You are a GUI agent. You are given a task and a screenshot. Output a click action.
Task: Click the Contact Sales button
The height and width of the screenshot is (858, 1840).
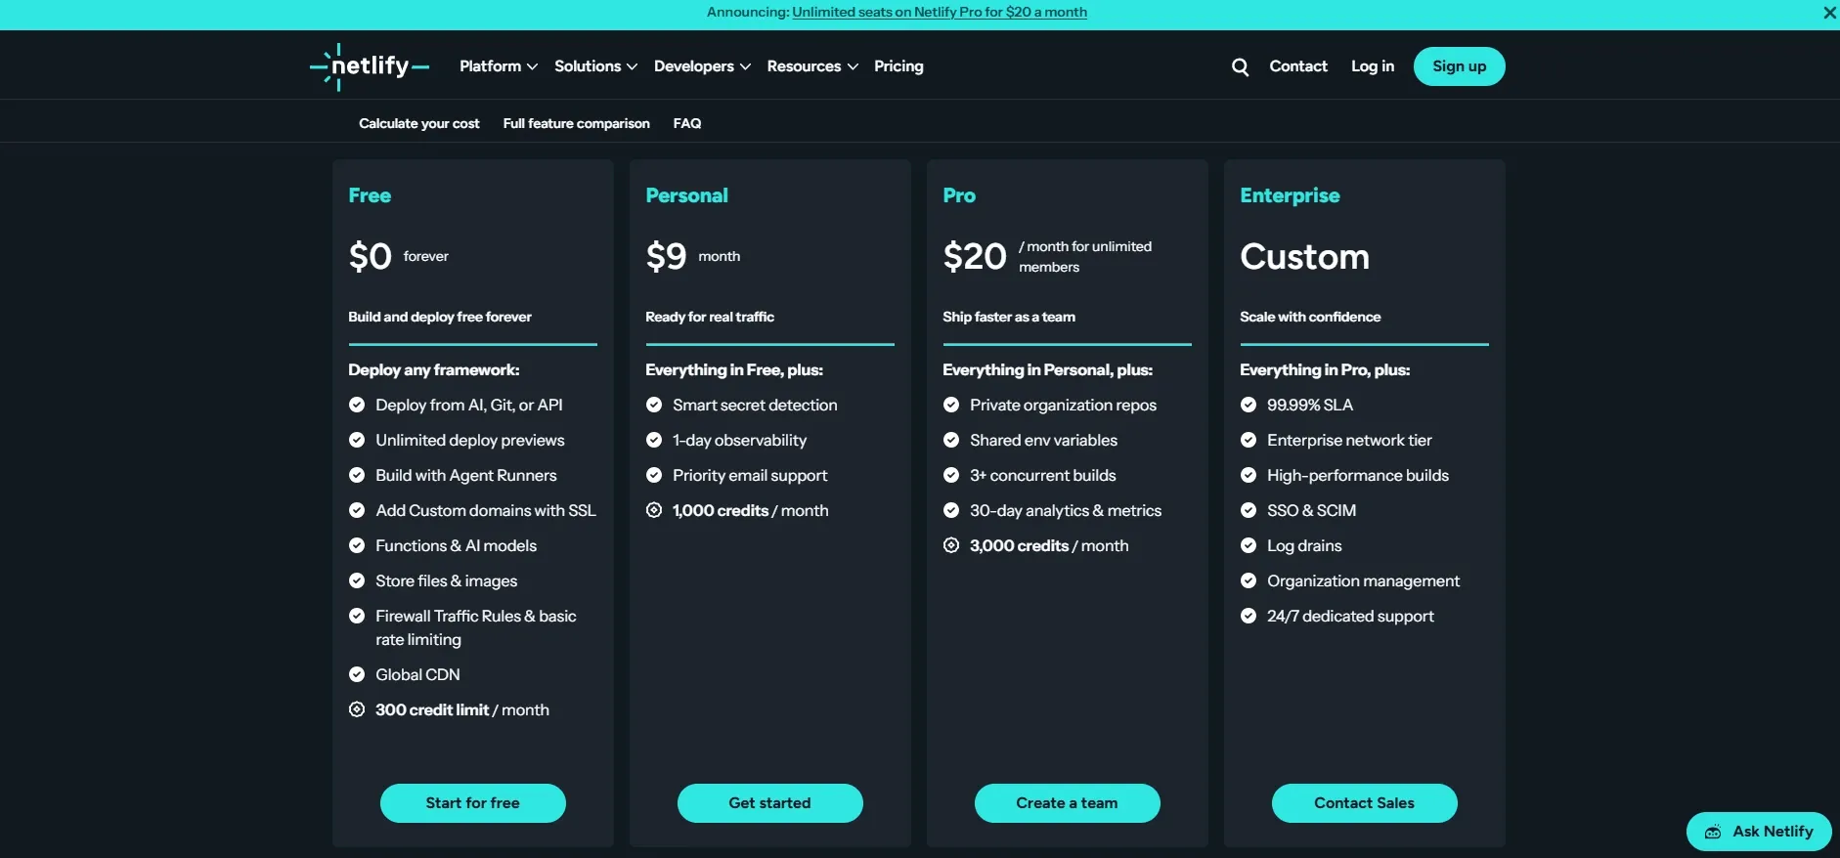1365,803
